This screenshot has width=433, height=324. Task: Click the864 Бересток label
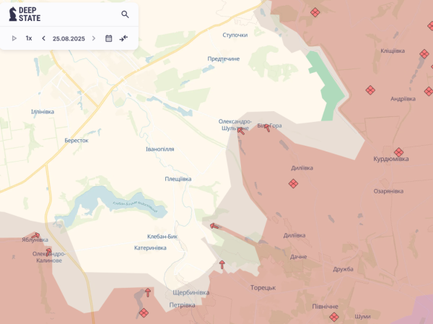point(76,141)
